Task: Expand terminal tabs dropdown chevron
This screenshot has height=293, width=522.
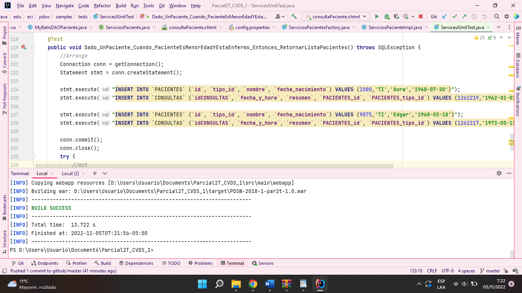Action: [105, 173]
